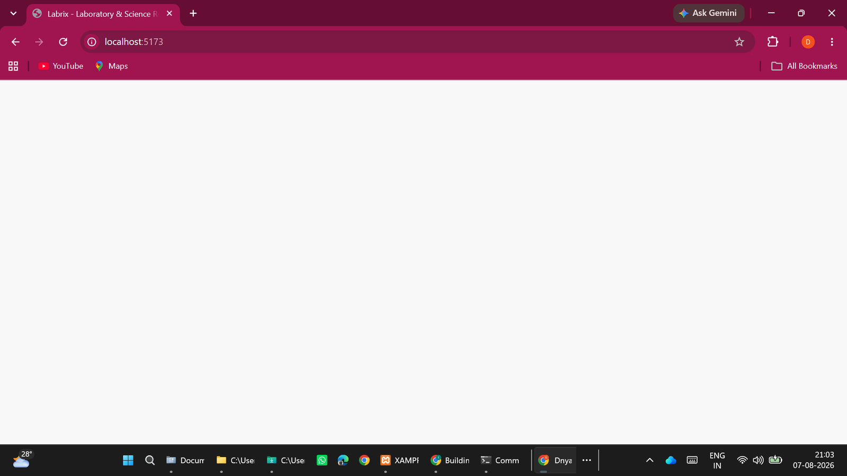Switch to the XAMPP taskbar window

tap(400, 460)
